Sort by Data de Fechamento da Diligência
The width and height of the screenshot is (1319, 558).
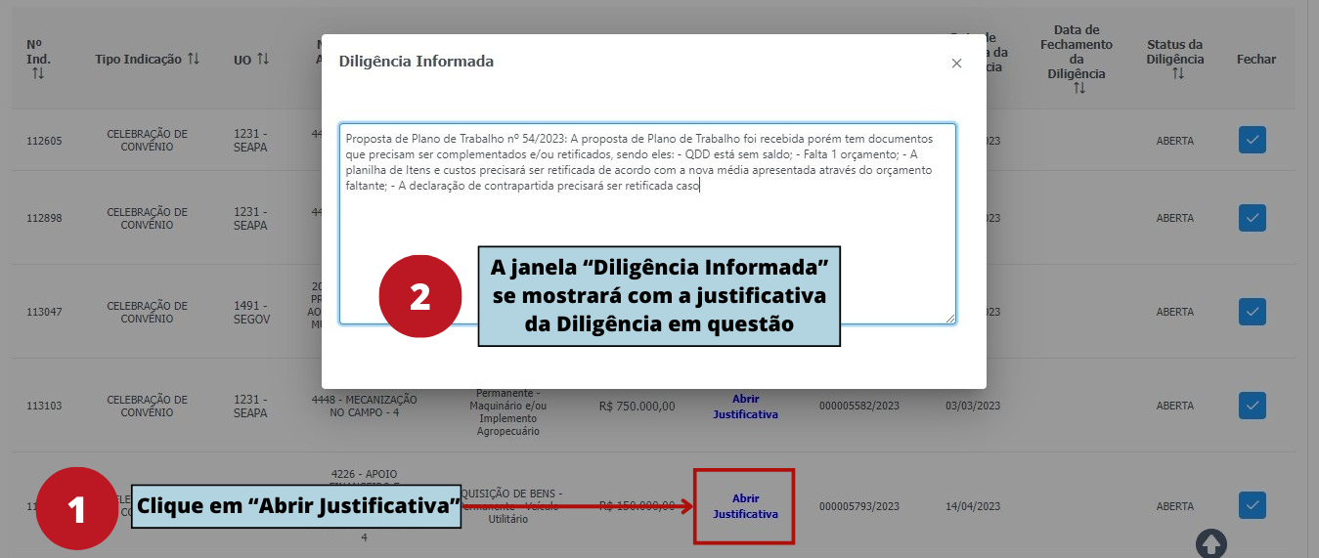click(1078, 88)
